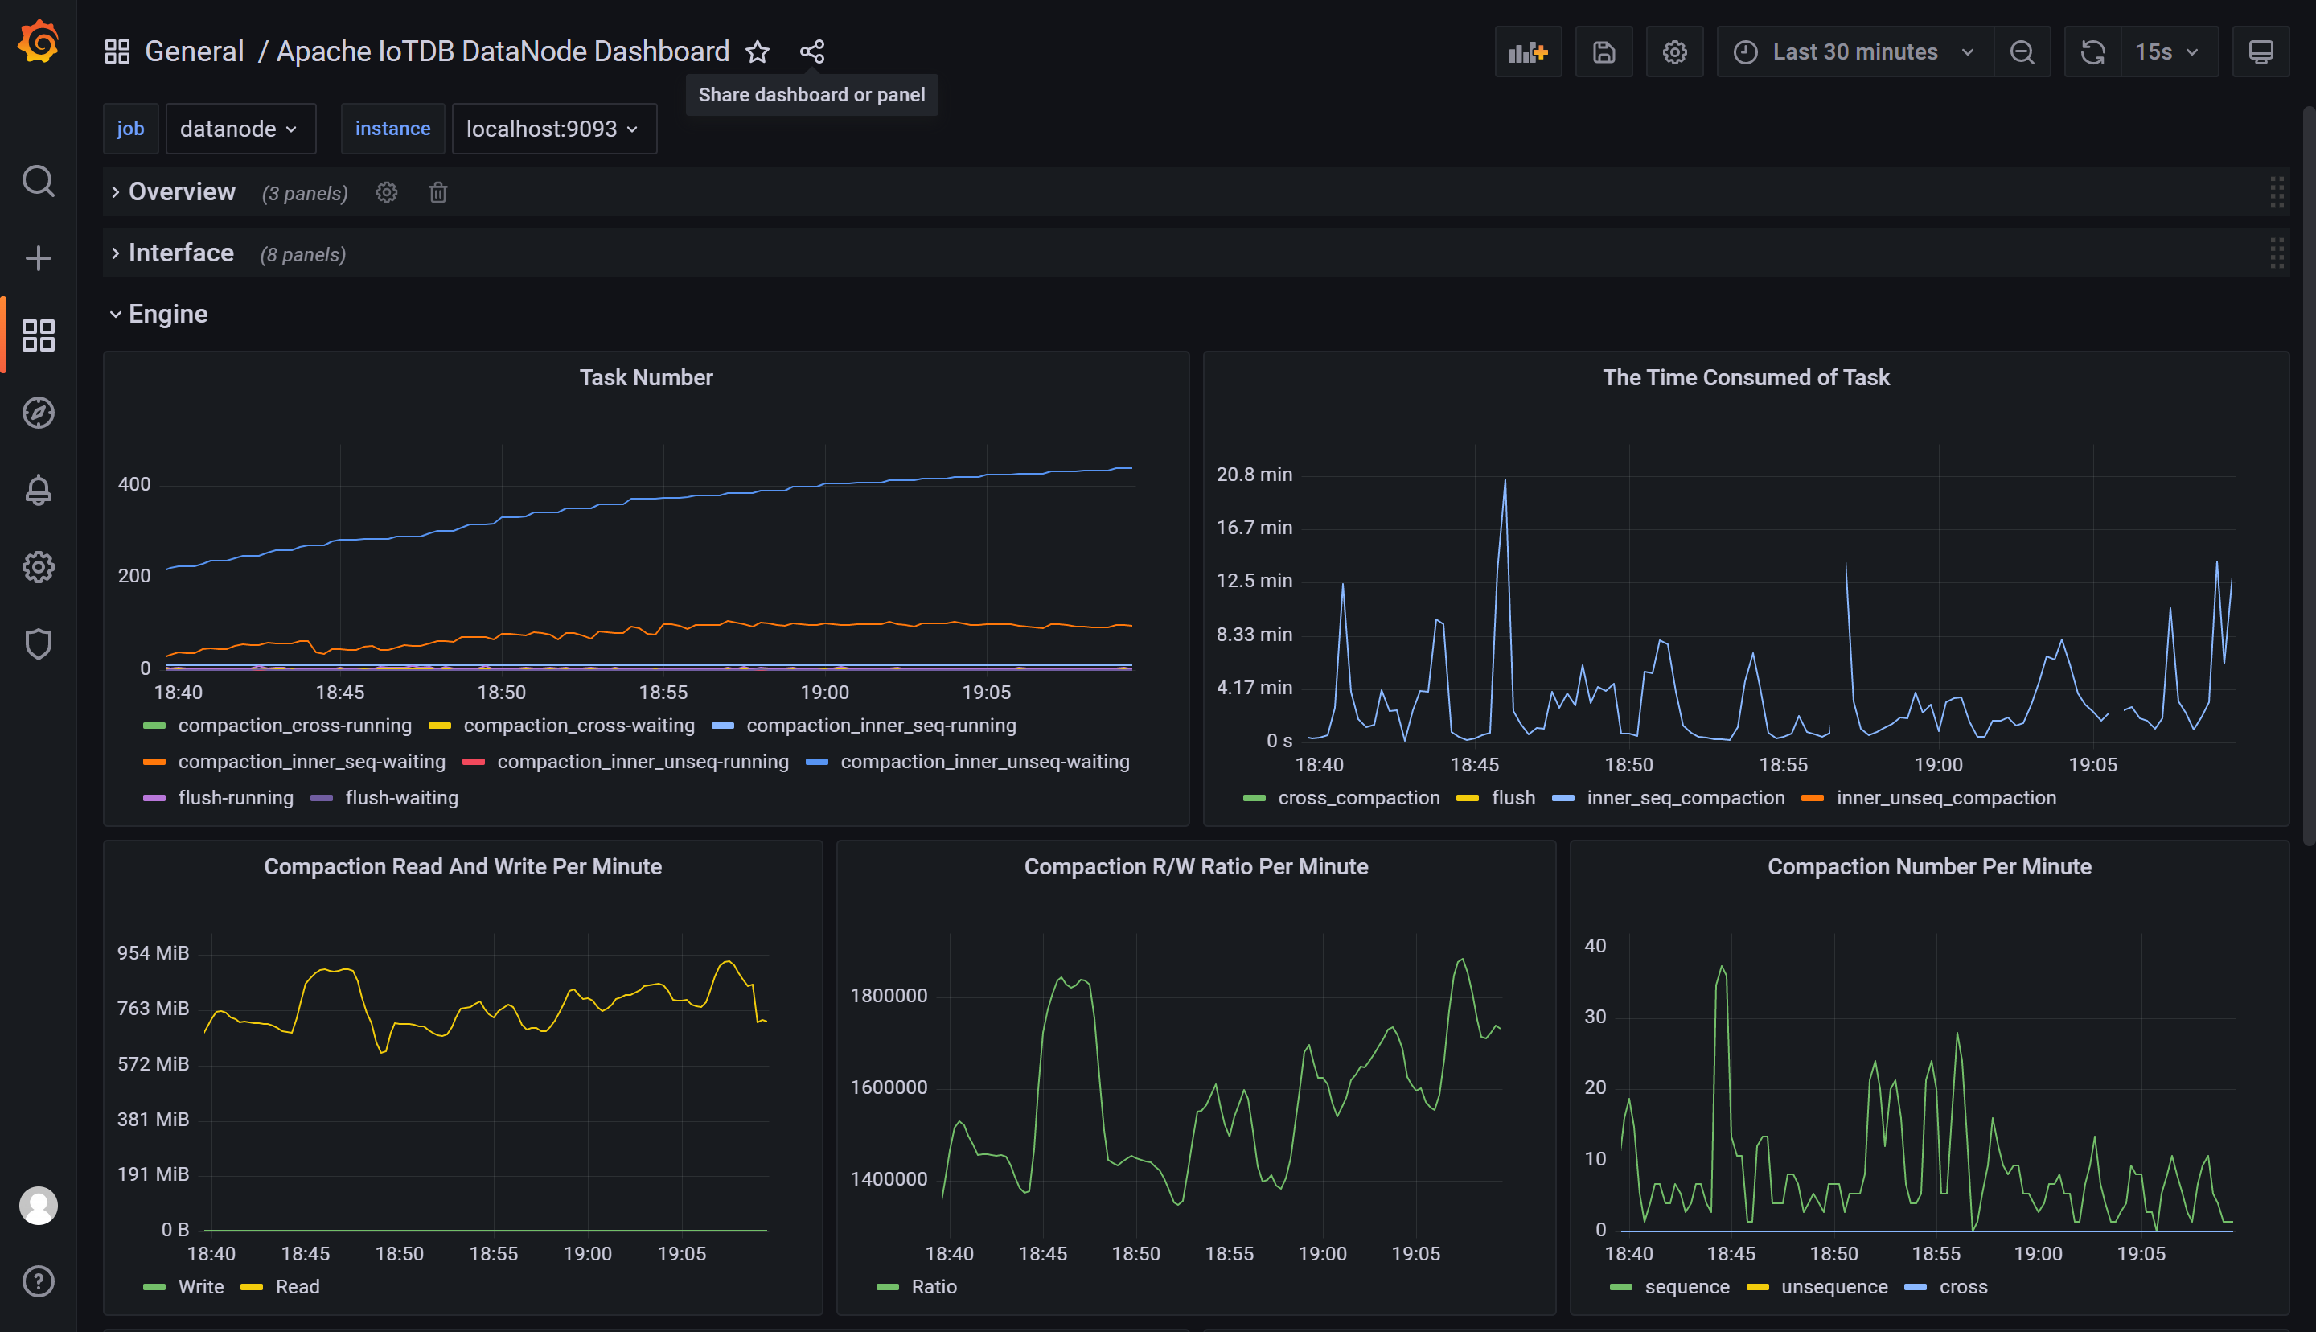
Task: Open the user profile avatar
Action: (x=39, y=1205)
